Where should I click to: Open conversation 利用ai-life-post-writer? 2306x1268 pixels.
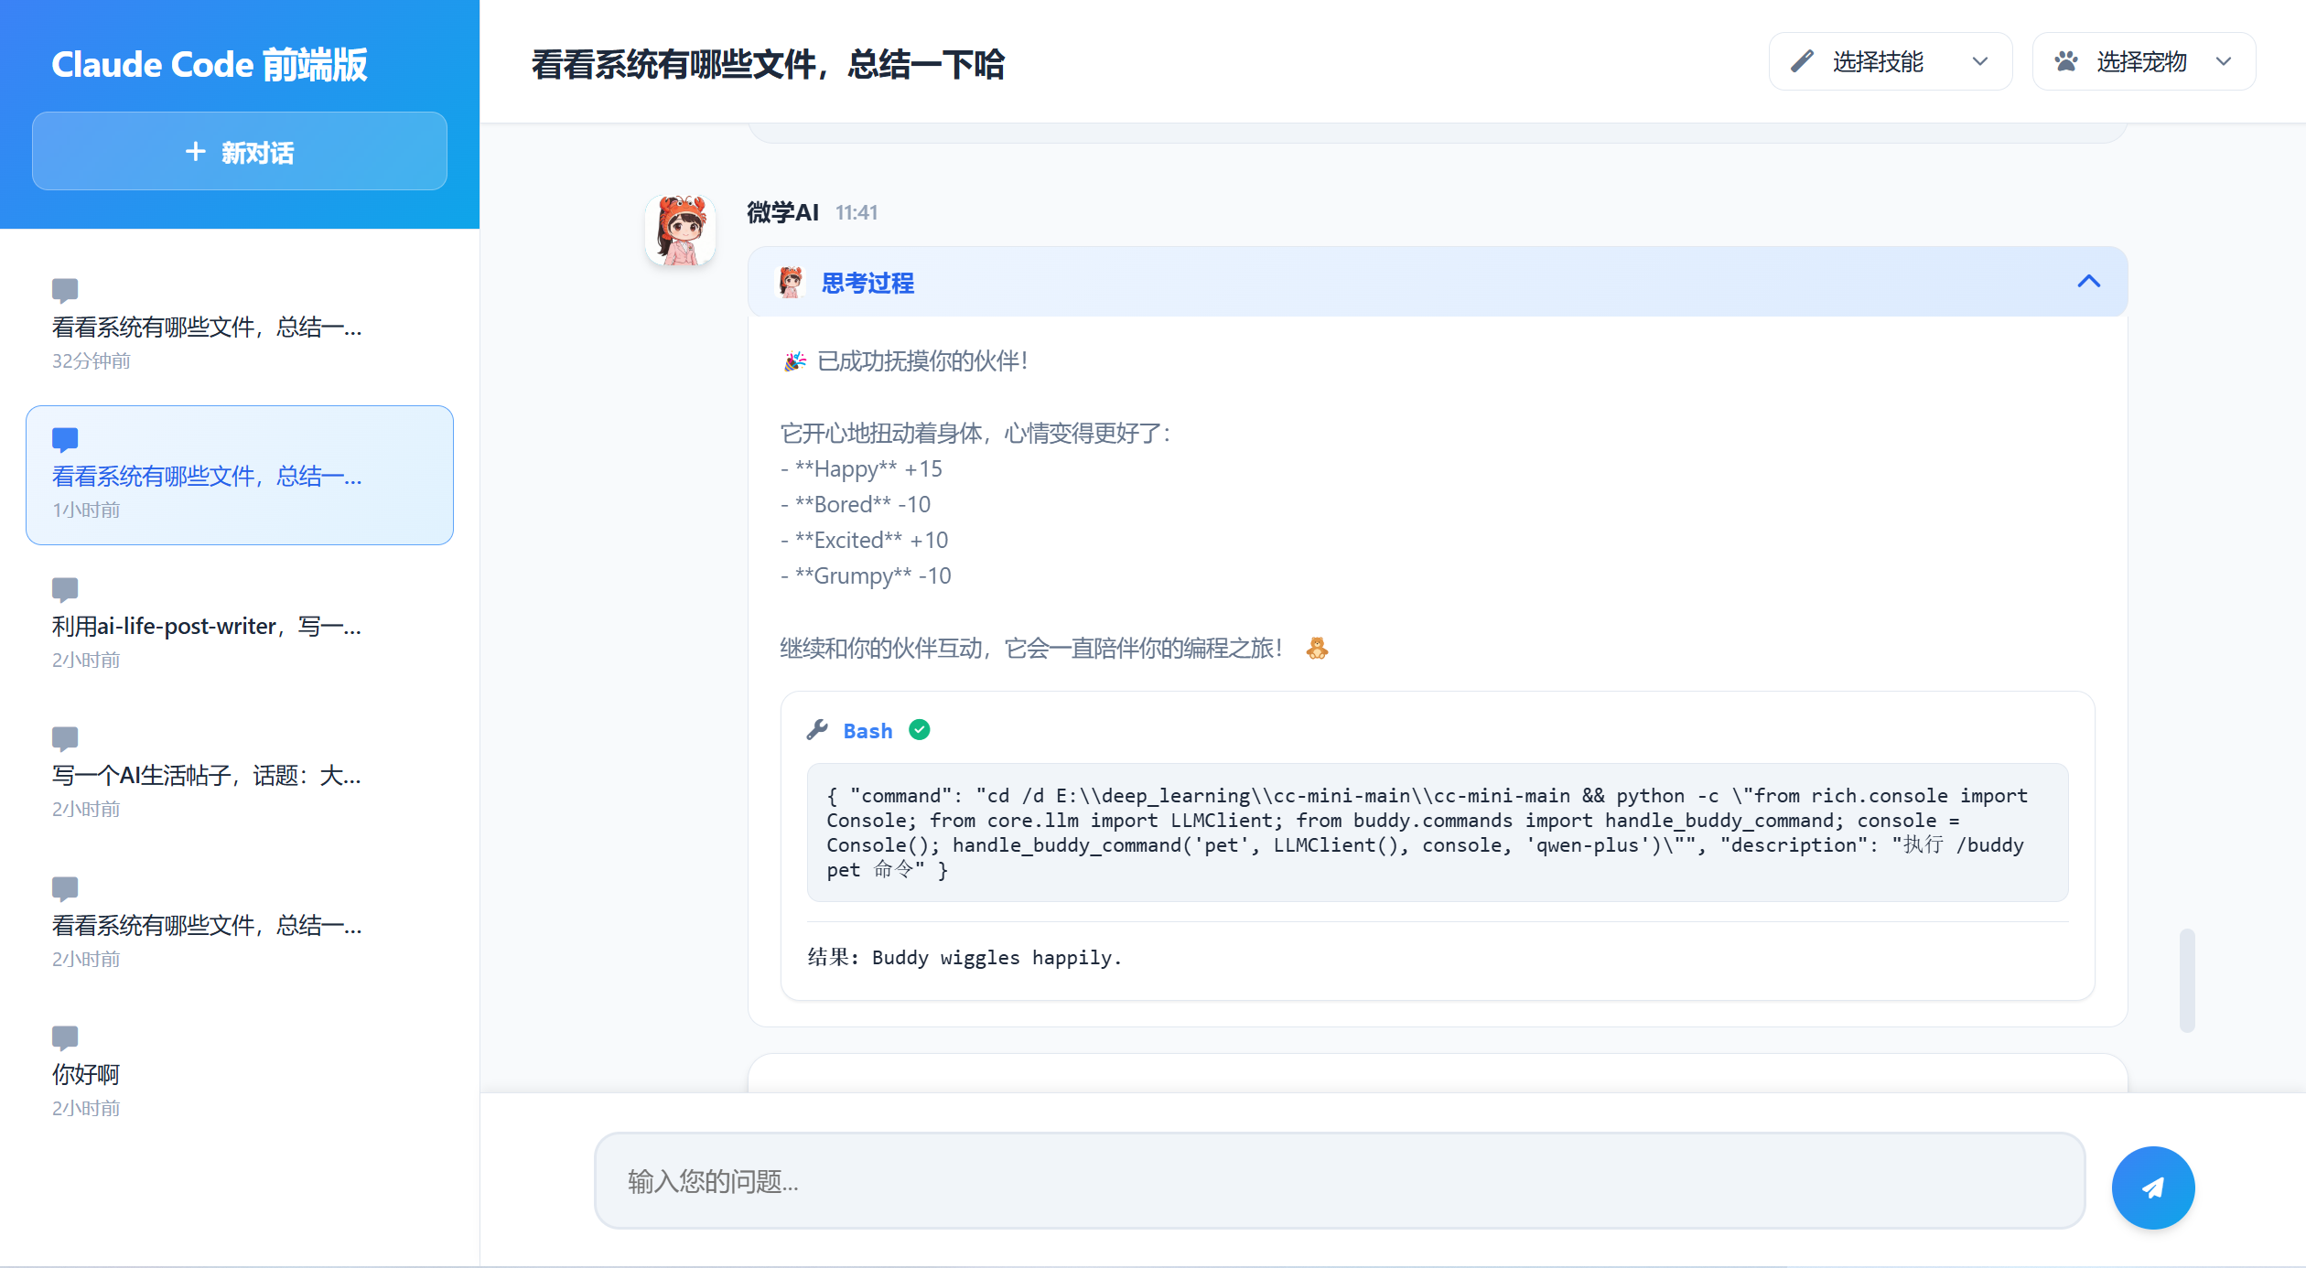[x=207, y=626]
